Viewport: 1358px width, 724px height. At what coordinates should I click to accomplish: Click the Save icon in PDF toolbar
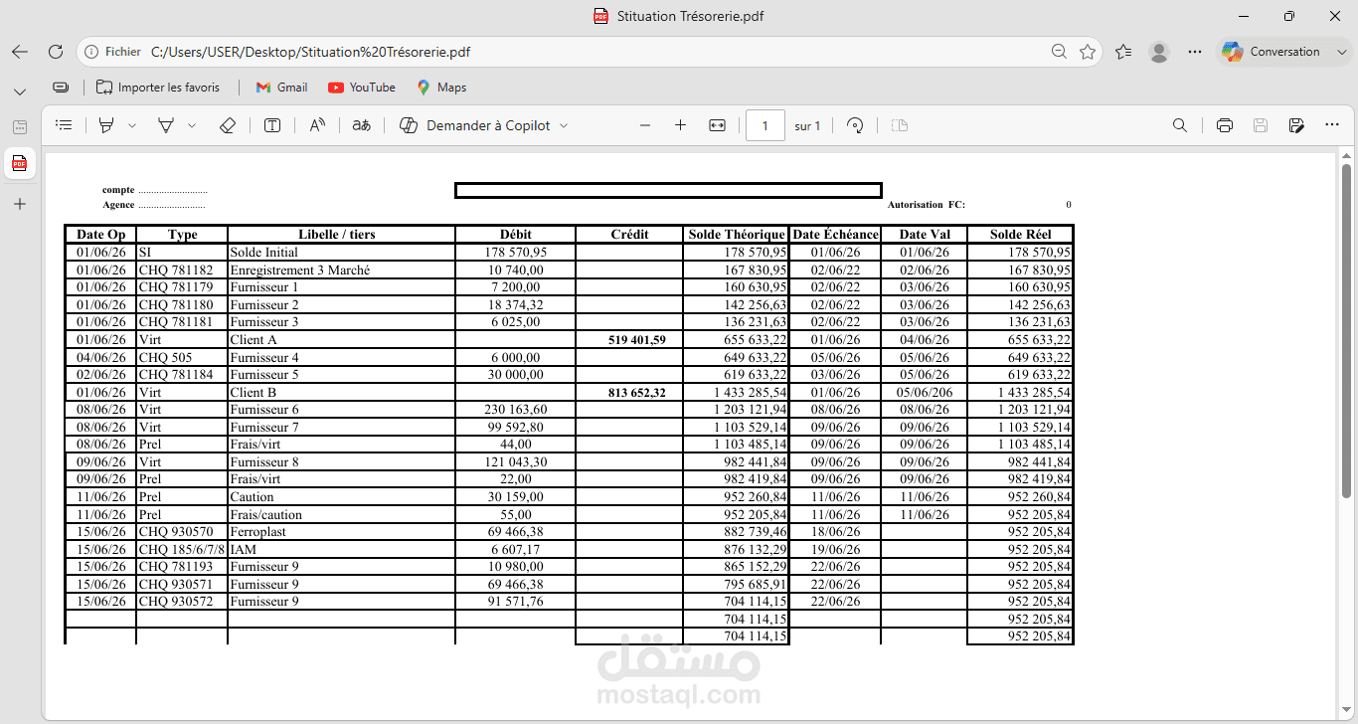tap(1261, 125)
